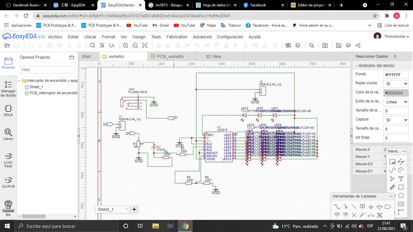
Task: Open the Rejilla Visible dropdown
Action: coord(396,84)
